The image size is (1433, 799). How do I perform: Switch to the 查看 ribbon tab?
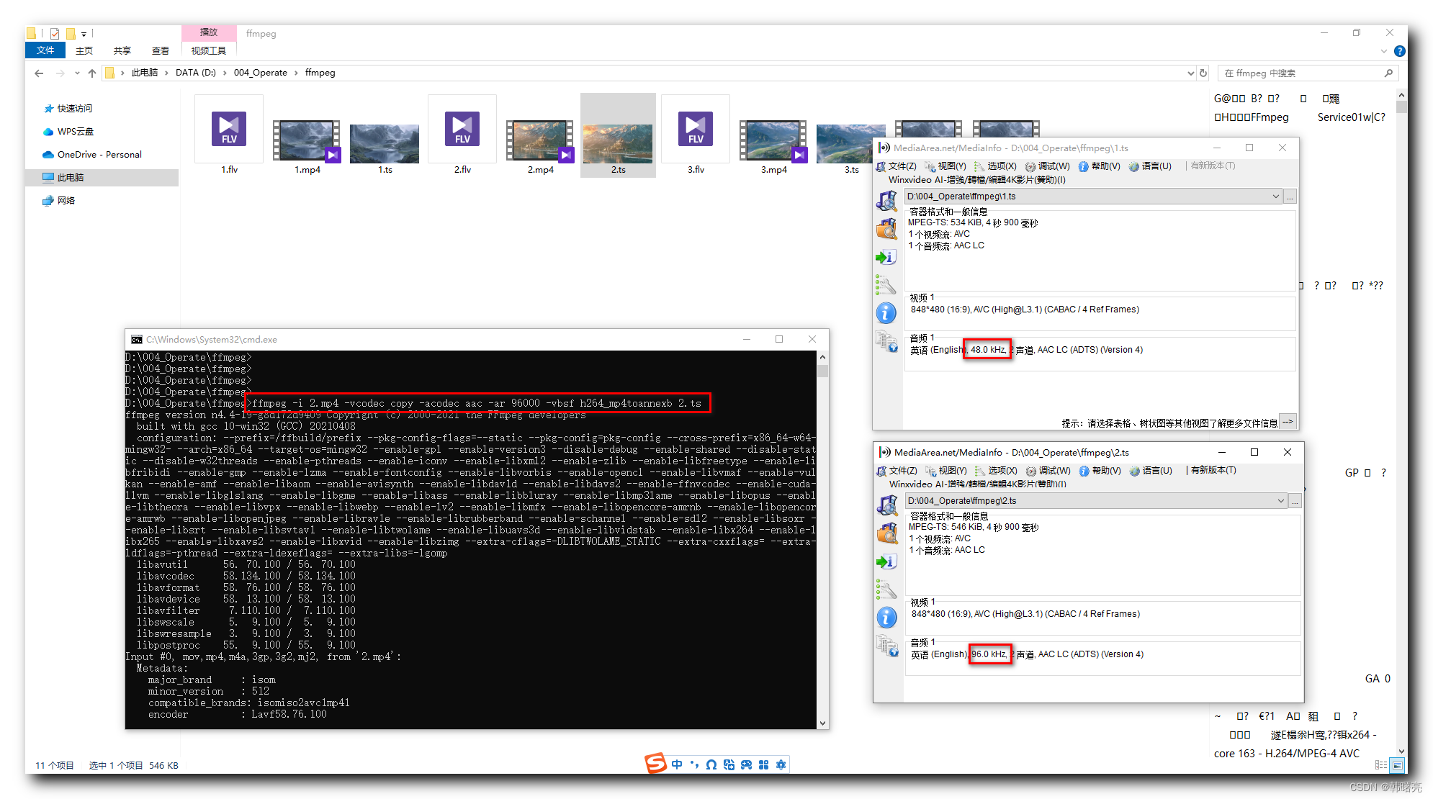point(161,50)
